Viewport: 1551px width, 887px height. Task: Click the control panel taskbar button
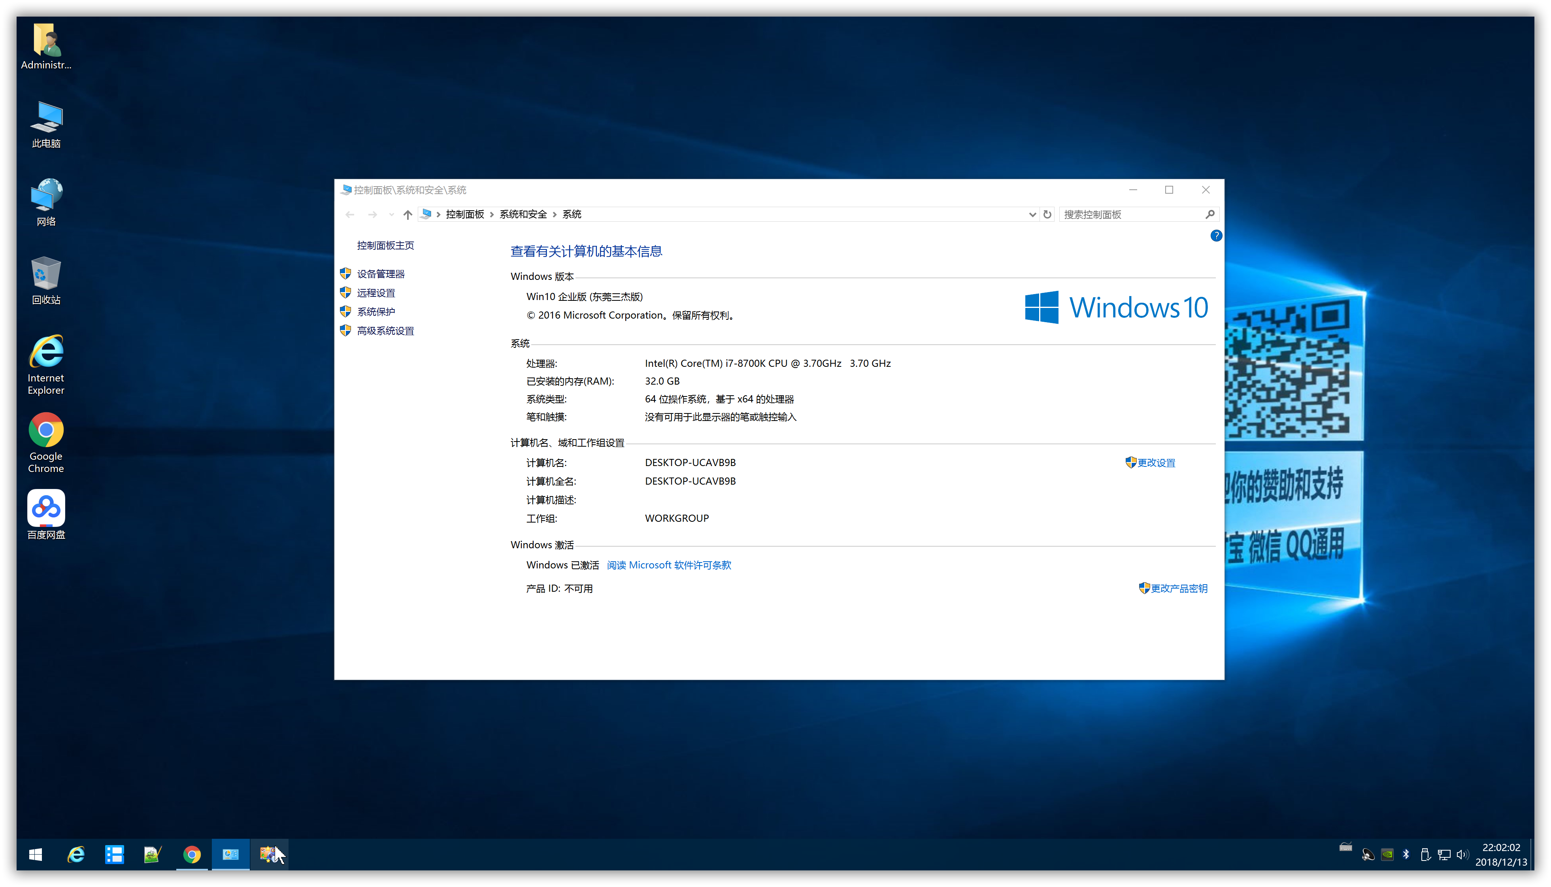230,854
